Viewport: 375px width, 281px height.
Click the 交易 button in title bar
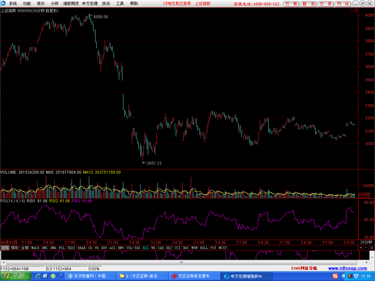point(326,4)
